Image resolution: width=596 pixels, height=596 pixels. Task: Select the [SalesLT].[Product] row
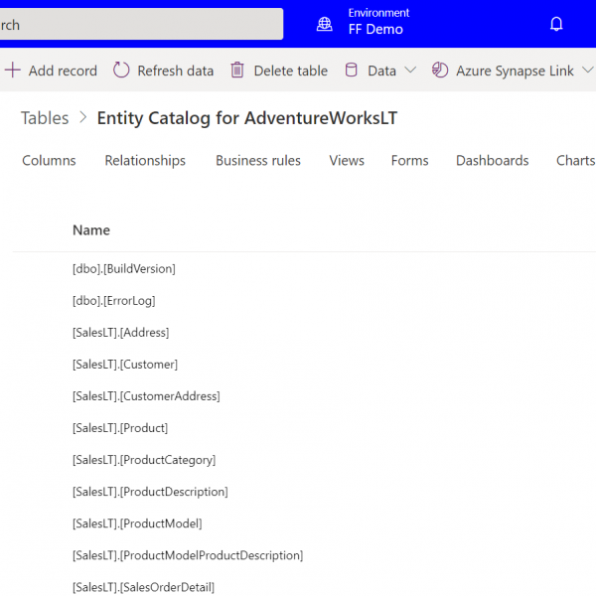click(x=120, y=428)
